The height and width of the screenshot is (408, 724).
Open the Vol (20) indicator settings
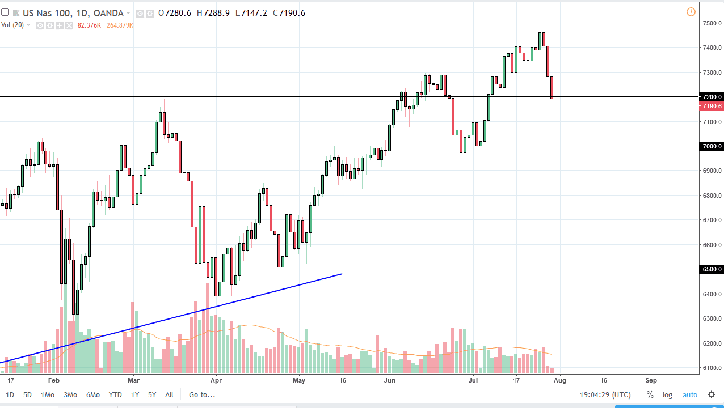coord(49,25)
